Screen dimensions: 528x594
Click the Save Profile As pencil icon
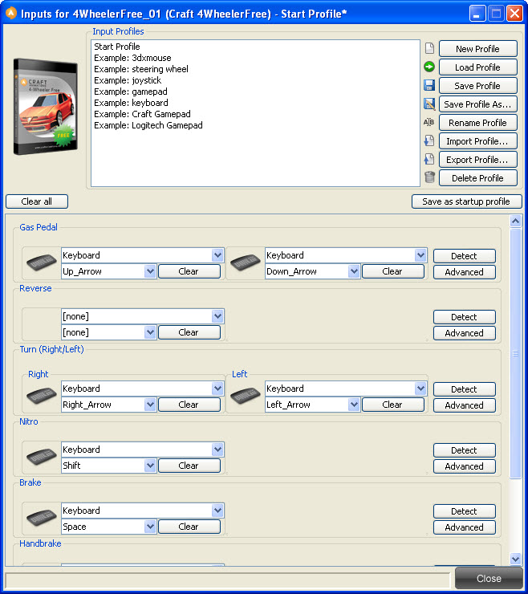pos(429,104)
